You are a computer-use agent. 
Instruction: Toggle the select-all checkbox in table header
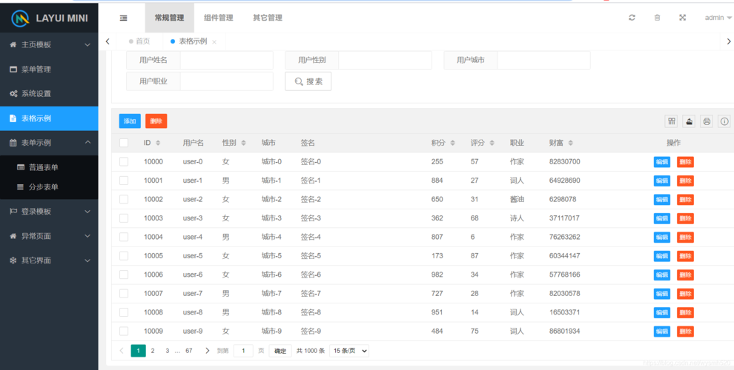(124, 143)
